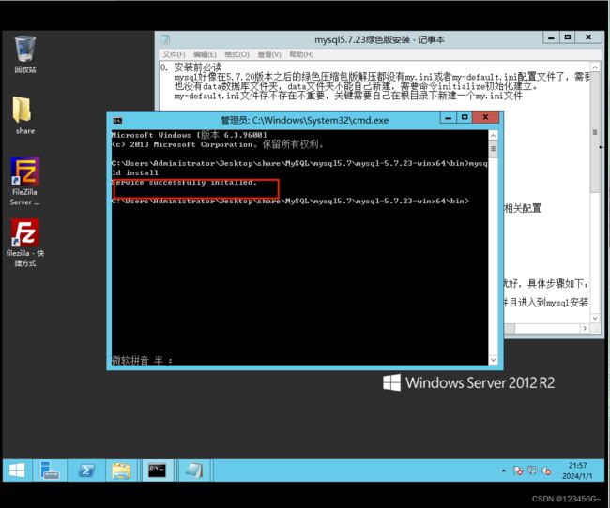The height and width of the screenshot is (508, 610).
Task: Click the "ld install" command line
Action: click(x=134, y=173)
